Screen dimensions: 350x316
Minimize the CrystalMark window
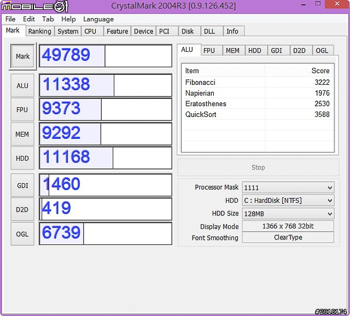click(304, 4)
